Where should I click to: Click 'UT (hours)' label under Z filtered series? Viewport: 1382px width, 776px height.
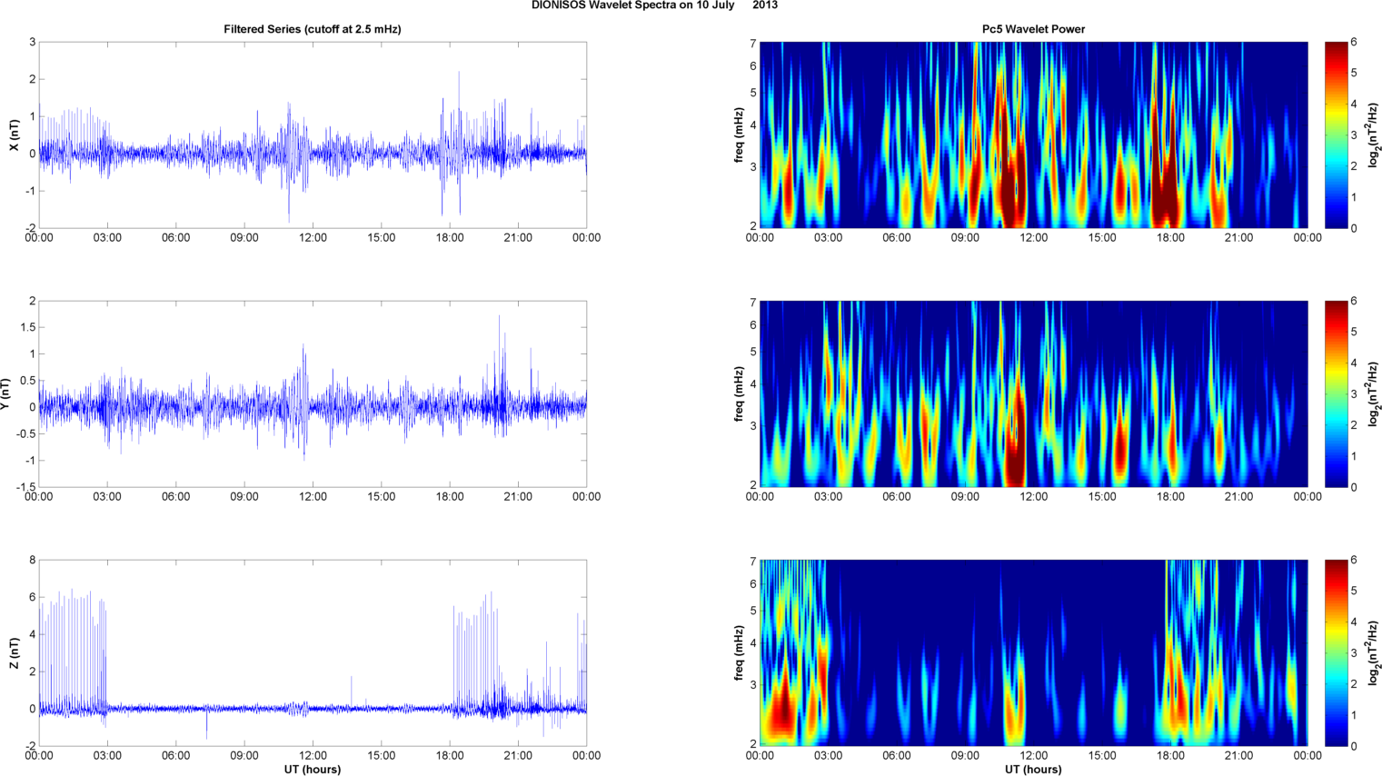pos(313,769)
